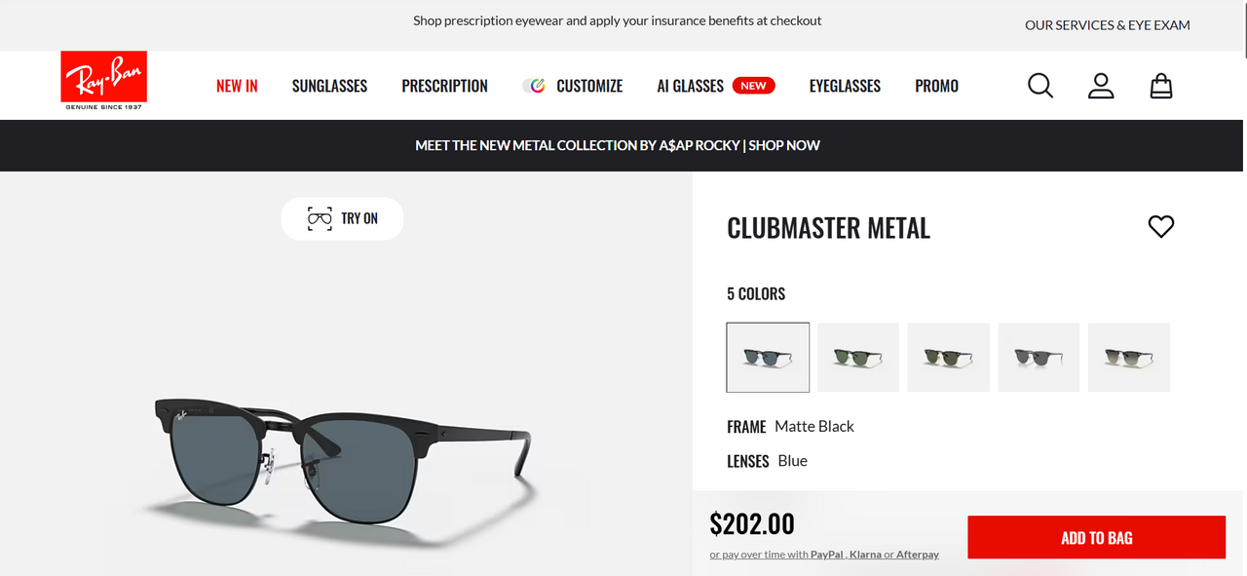Go to the Eyeglasses menu
1247x576 pixels.
[x=845, y=86]
